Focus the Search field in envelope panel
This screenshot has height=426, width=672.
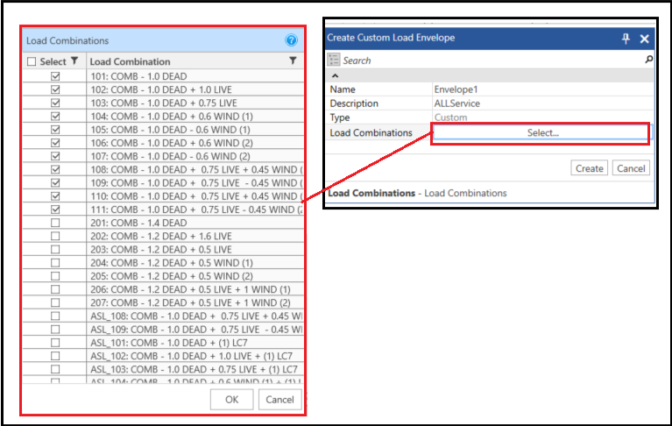[492, 60]
